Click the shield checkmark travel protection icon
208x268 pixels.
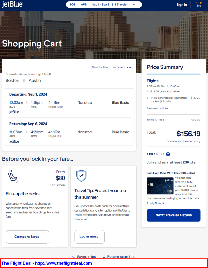81,176
